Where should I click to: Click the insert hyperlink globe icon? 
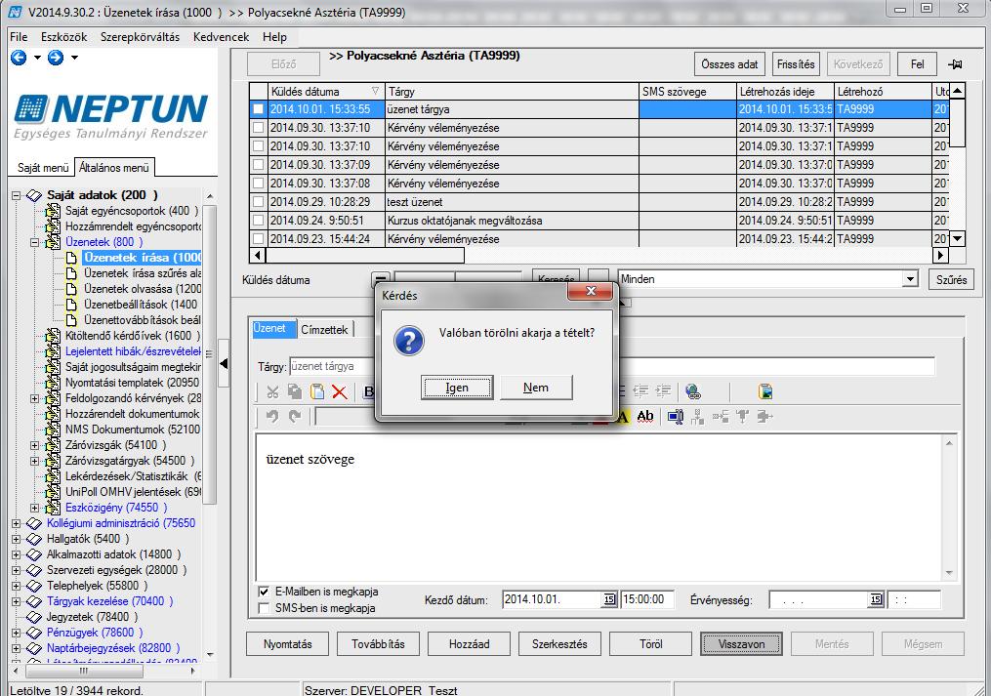coord(692,392)
